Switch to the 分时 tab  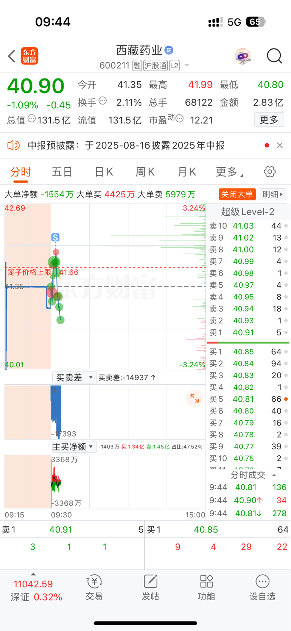21,172
